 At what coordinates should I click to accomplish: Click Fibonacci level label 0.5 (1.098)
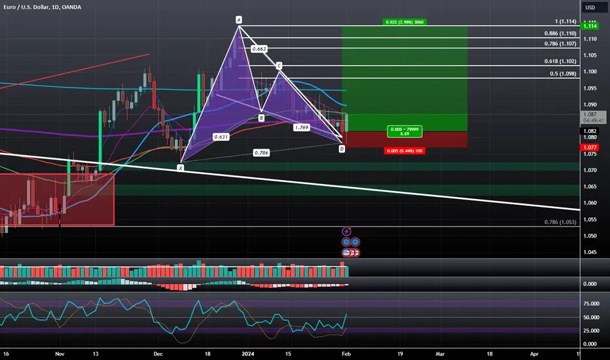click(563, 73)
